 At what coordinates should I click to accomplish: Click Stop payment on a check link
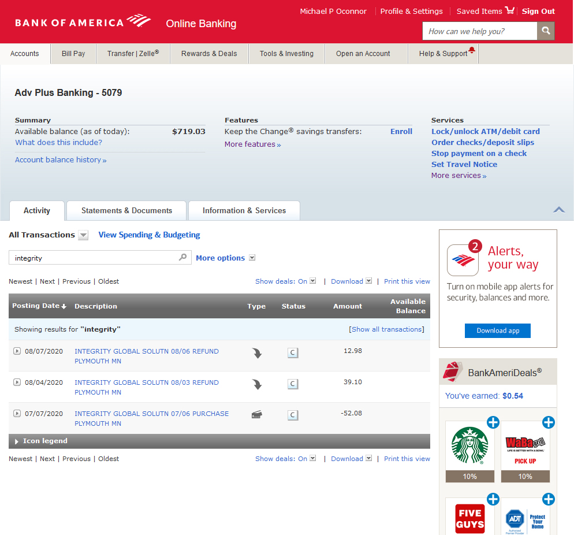[479, 154]
